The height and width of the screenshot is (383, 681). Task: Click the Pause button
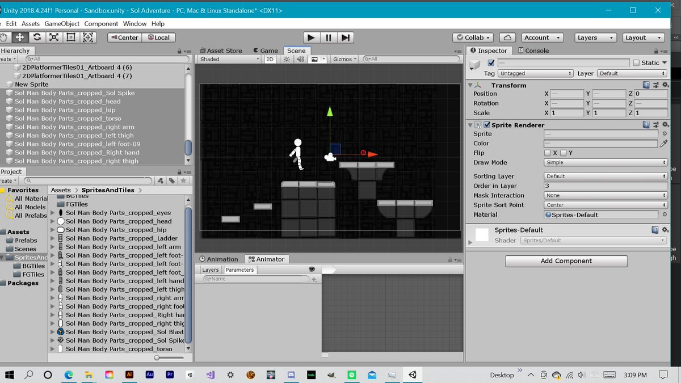click(328, 37)
